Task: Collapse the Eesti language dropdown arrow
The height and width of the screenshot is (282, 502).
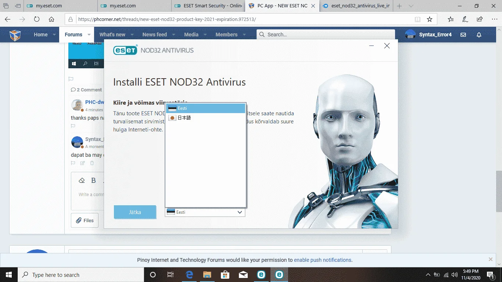Action: click(x=240, y=212)
